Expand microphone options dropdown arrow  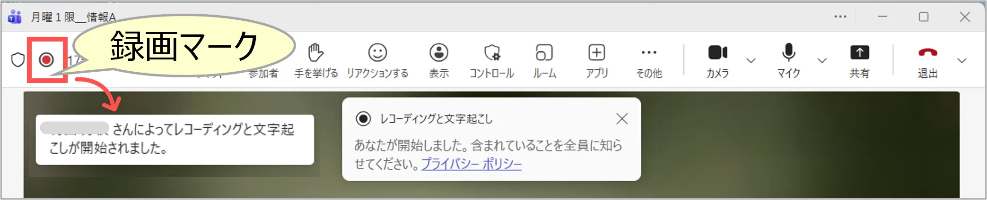tap(822, 60)
